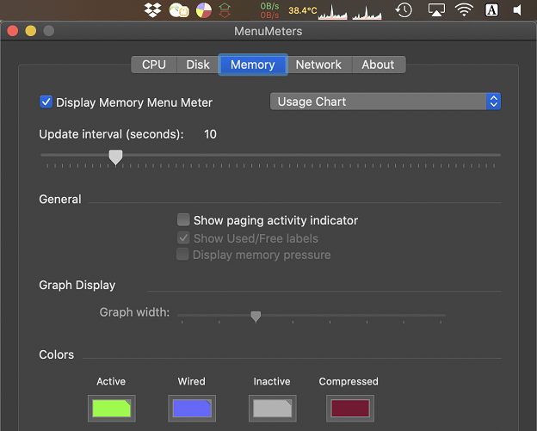This screenshot has height=431, width=537.
Task: Toggle Display Memory Menu Meter checkbox
Action: click(46, 102)
